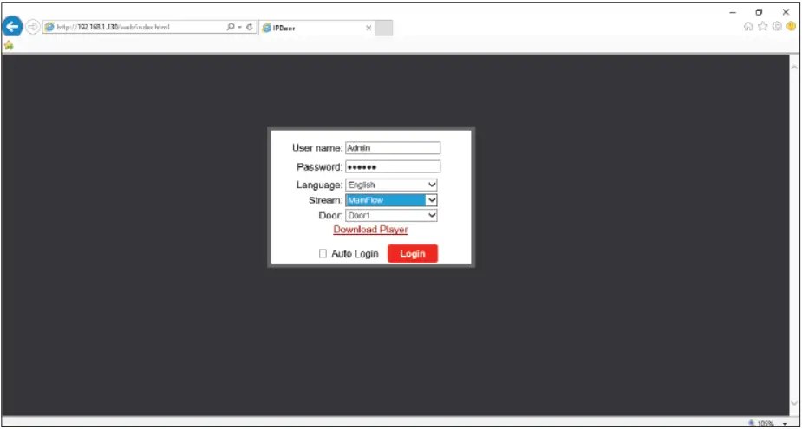The image size is (802, 429).
Task: Click the 'Language:' label
Action: coord(320,185)
